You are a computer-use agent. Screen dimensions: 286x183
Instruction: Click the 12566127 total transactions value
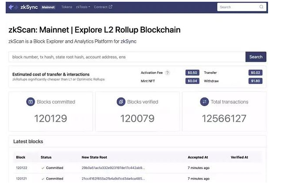tap(224, 118)
